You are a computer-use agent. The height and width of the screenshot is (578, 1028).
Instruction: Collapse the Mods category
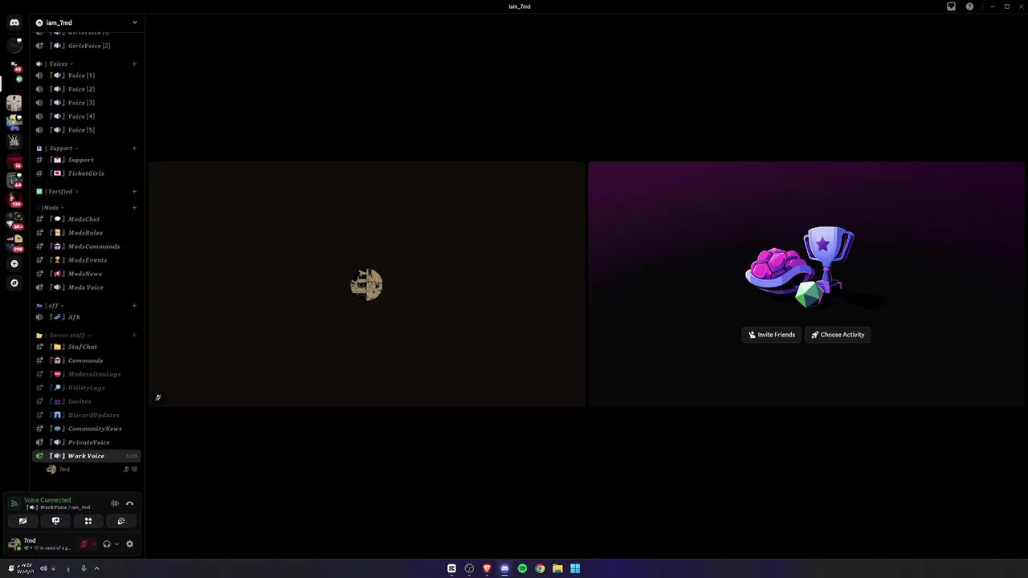[51, 207]
